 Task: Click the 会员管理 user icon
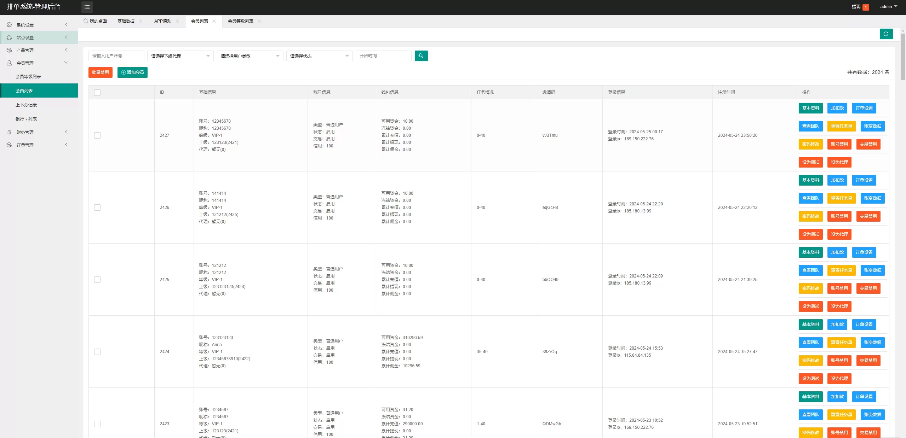pos(9,63)
